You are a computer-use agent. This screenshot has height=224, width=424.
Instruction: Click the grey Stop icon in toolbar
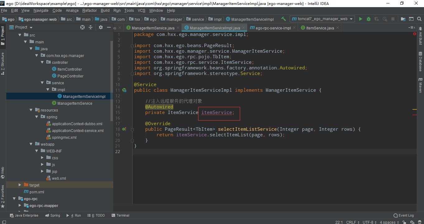coord(393,19)
